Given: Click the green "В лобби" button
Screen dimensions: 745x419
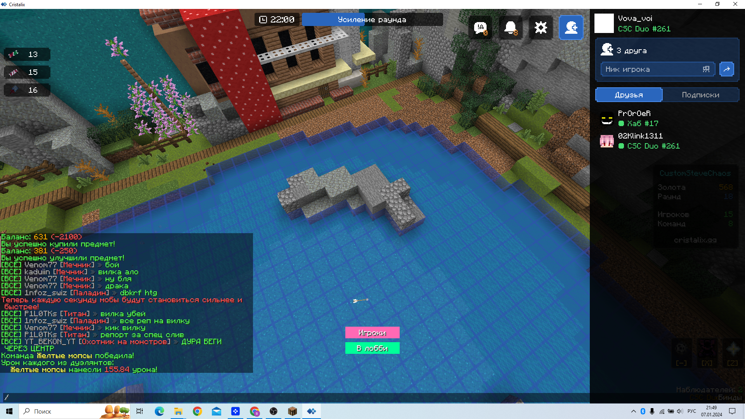Looking at the screenshot, I should coord(372,348).
